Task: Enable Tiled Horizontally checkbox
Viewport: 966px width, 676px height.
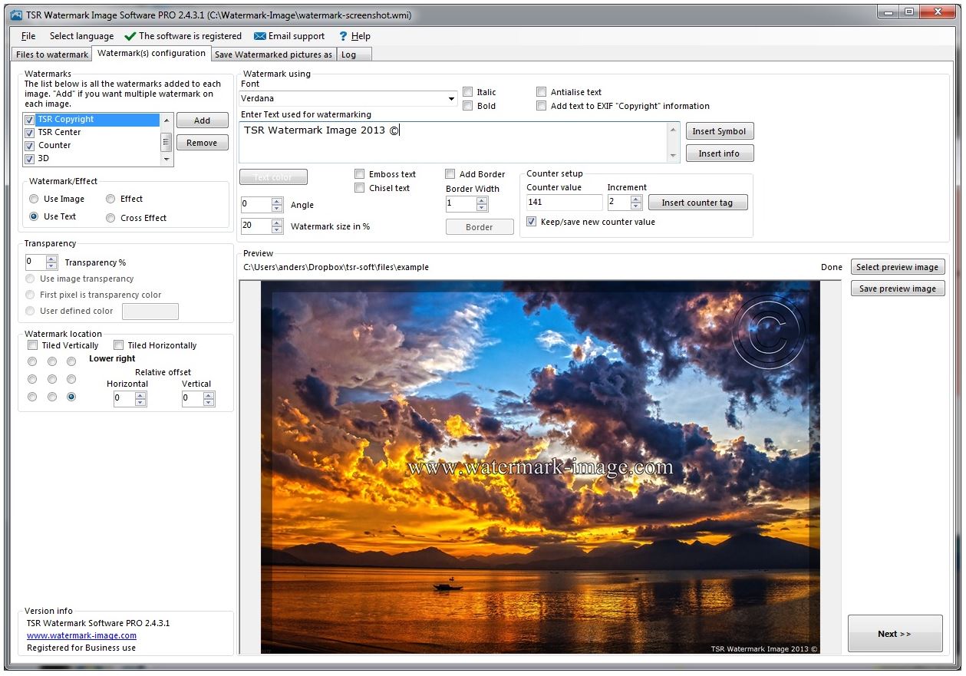Action: click(119, 345)
